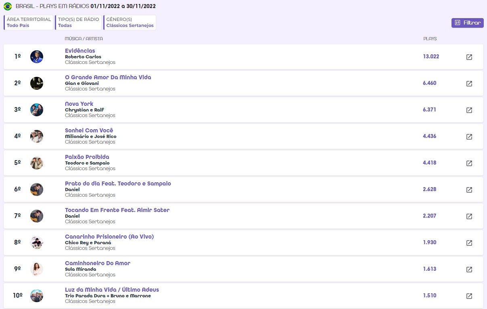Open the song Paixão Proibida
The height and width of the screenshot is (309, 487).
[87, 157]
